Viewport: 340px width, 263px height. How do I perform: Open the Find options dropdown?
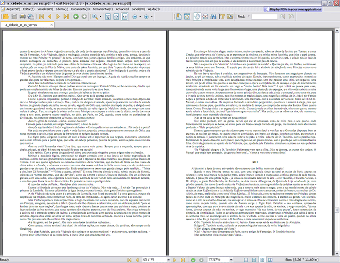[x=249, y=16]
